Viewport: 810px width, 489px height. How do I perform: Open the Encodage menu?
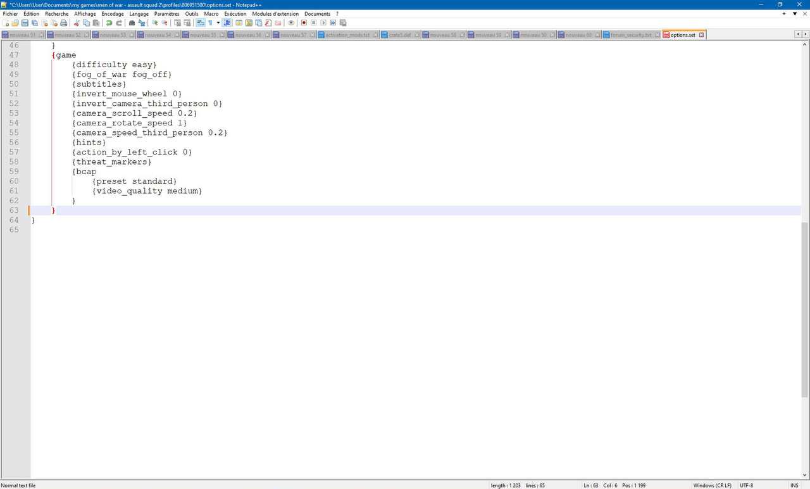[113, 13]
